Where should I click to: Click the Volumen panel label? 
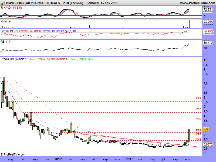6,21
